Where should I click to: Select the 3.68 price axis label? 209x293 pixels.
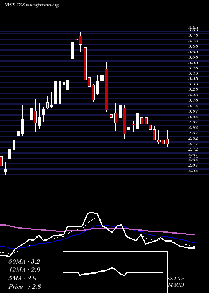click(x=193, y=46)
